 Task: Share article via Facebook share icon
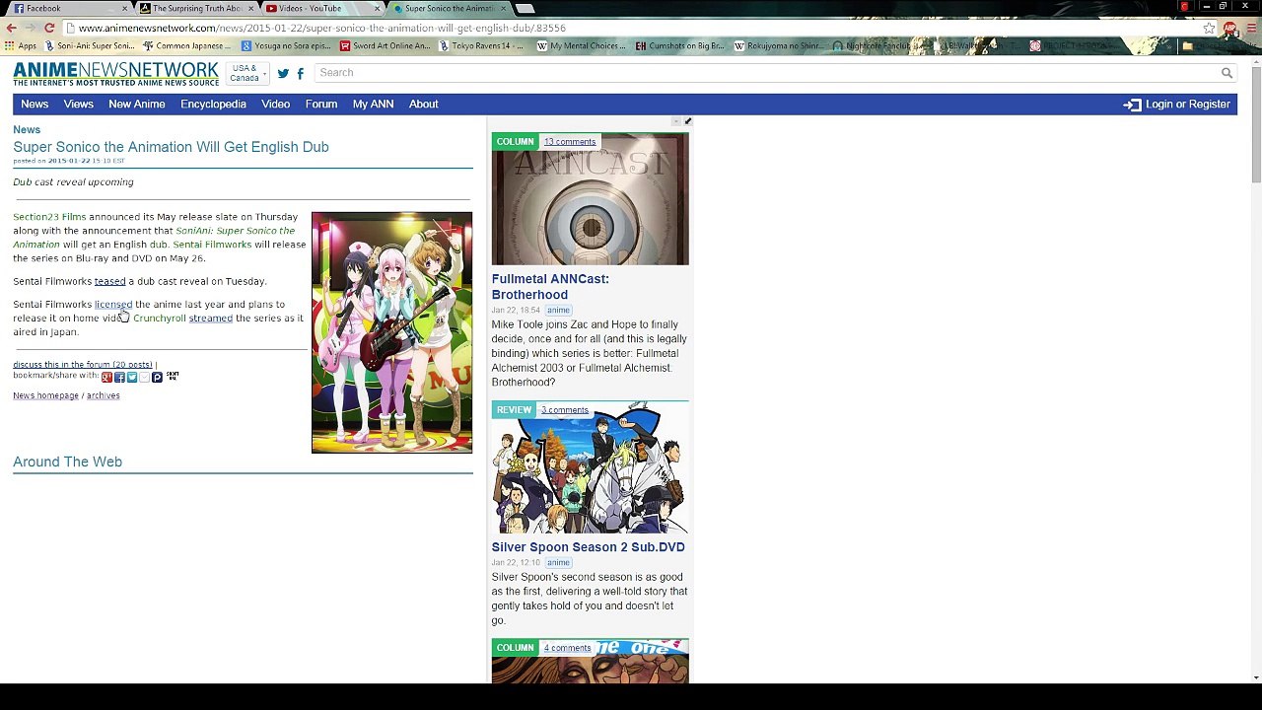pyautogui.click(x=119, y=377)
